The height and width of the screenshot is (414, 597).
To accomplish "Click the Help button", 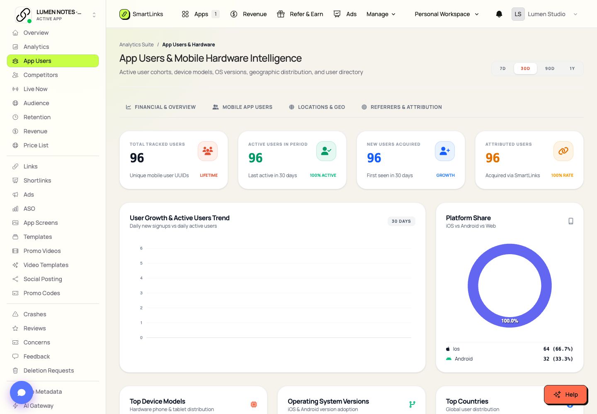I will tap(565, 395).
